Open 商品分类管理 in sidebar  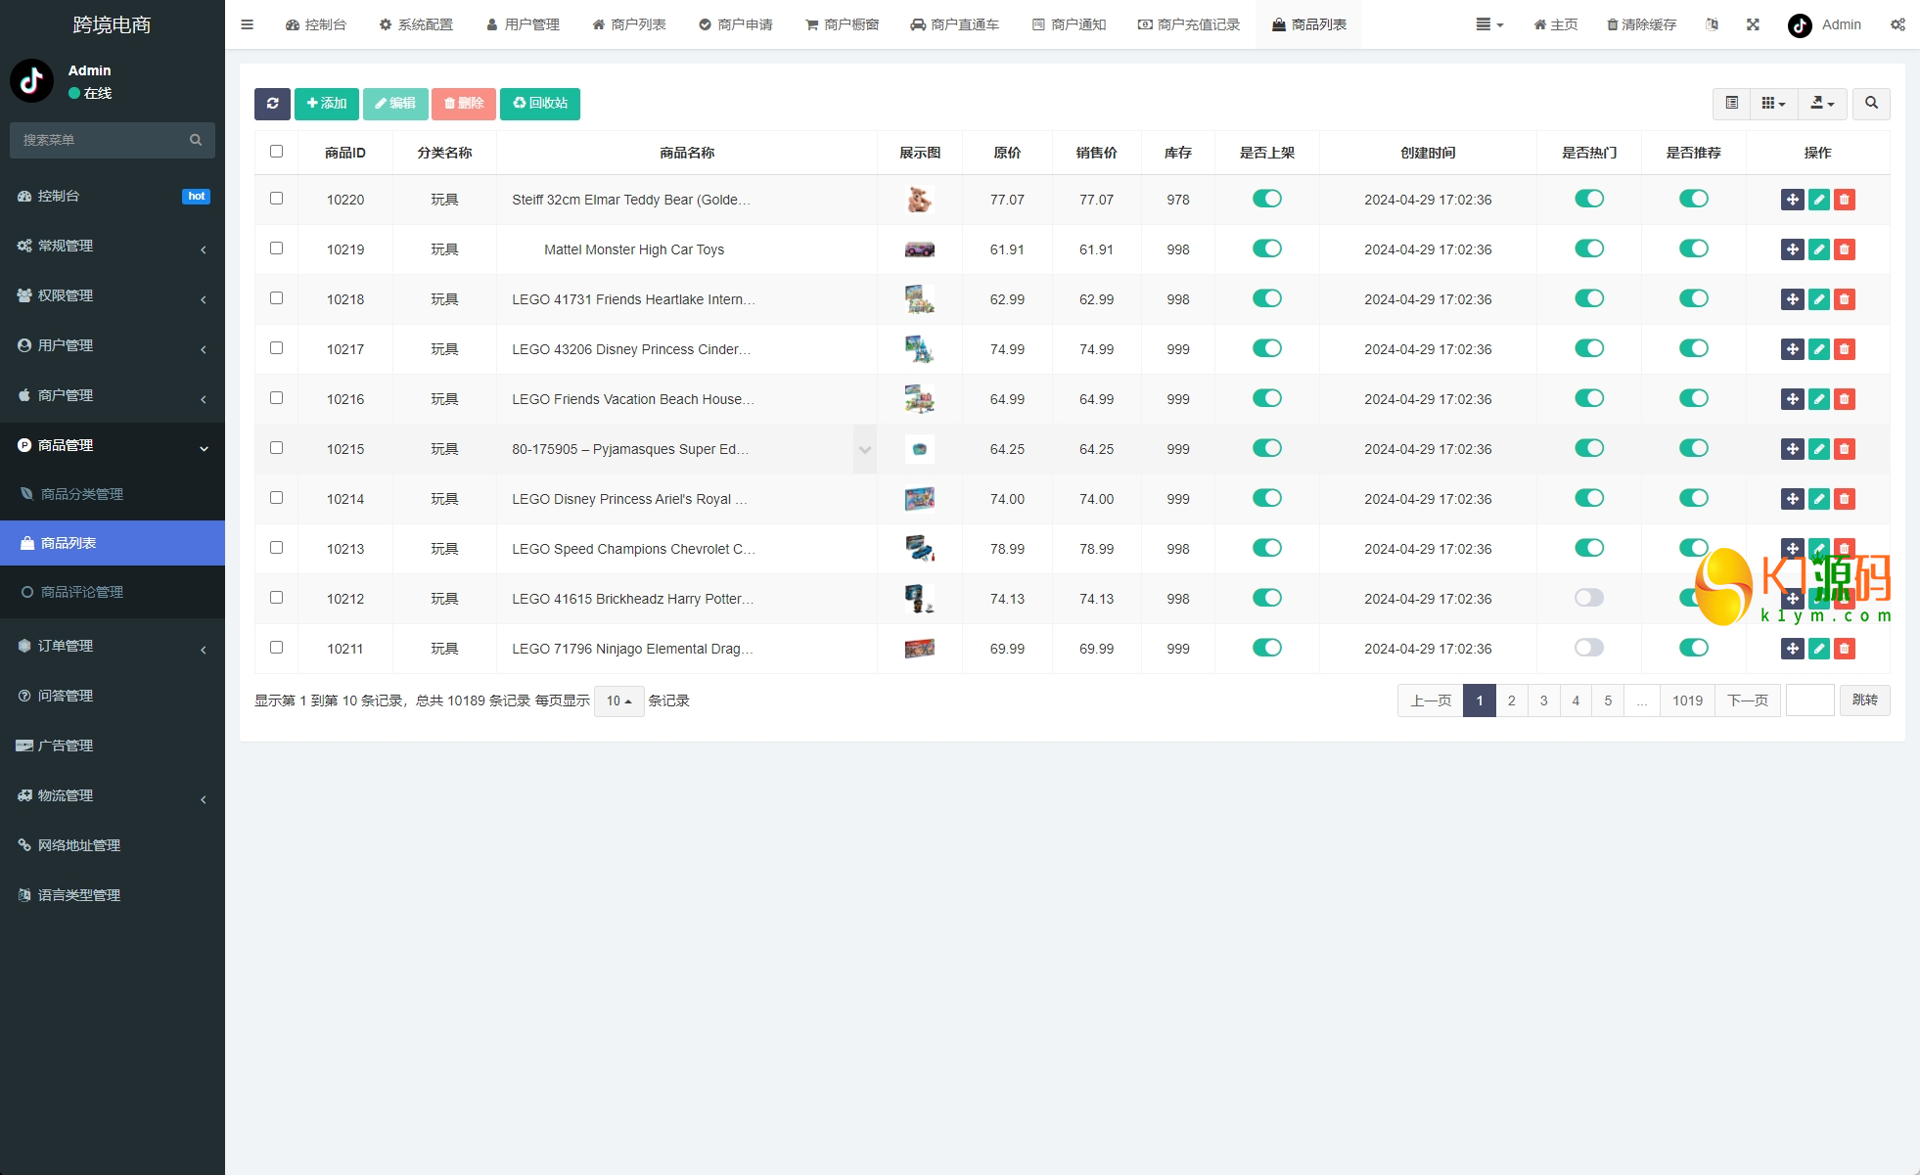click(82, 494)
